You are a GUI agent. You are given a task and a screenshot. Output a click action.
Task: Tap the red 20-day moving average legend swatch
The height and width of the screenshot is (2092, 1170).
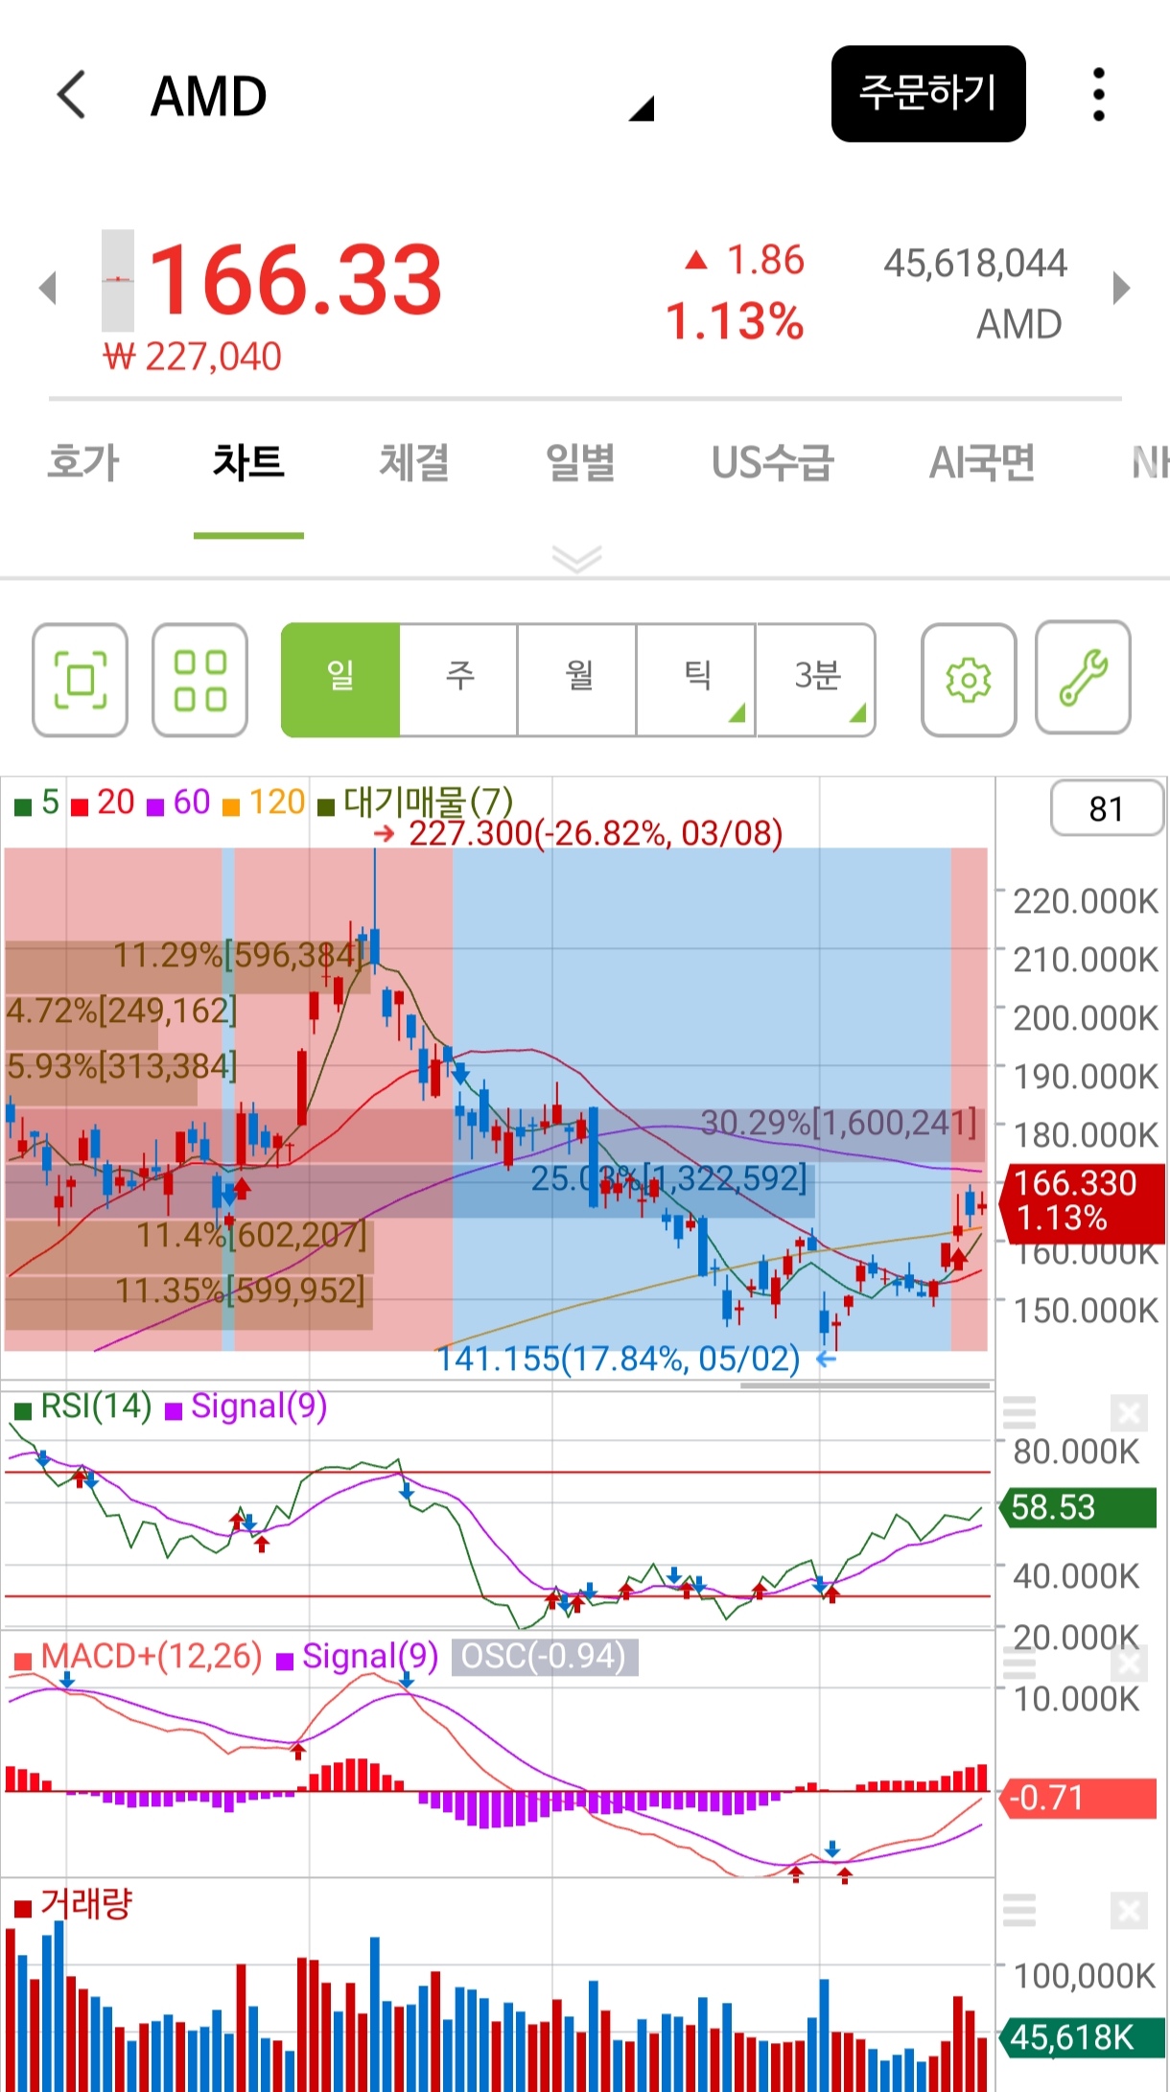pyautogui.click(x=80, y=806)
